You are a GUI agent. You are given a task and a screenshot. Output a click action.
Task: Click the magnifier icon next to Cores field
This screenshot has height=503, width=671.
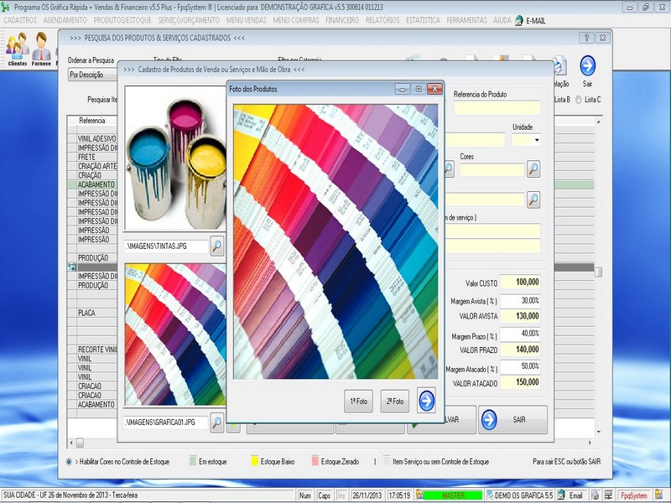(533, 169)
